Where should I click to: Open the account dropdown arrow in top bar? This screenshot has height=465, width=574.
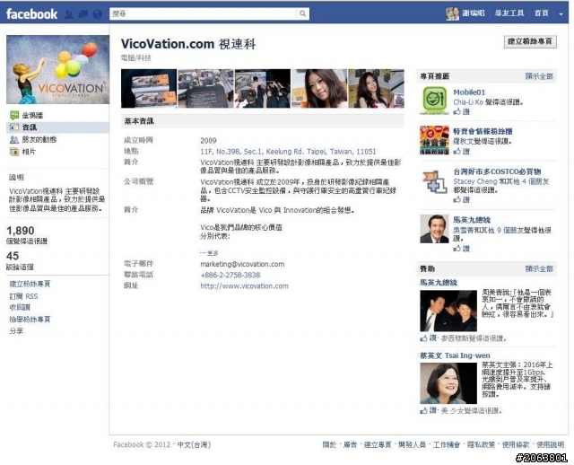click(x=561, y=14)
